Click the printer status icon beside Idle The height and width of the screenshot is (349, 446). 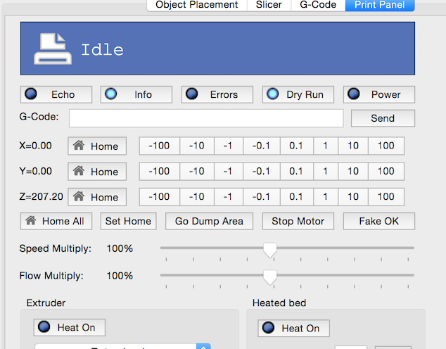[51, 49]
